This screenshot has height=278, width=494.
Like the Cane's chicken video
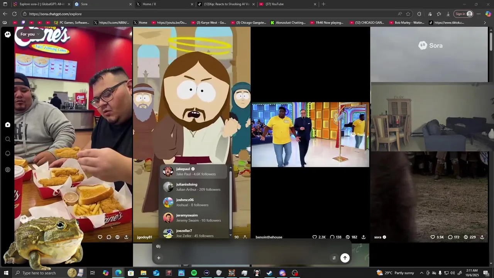pyautogui.click(x=100, y=237)
